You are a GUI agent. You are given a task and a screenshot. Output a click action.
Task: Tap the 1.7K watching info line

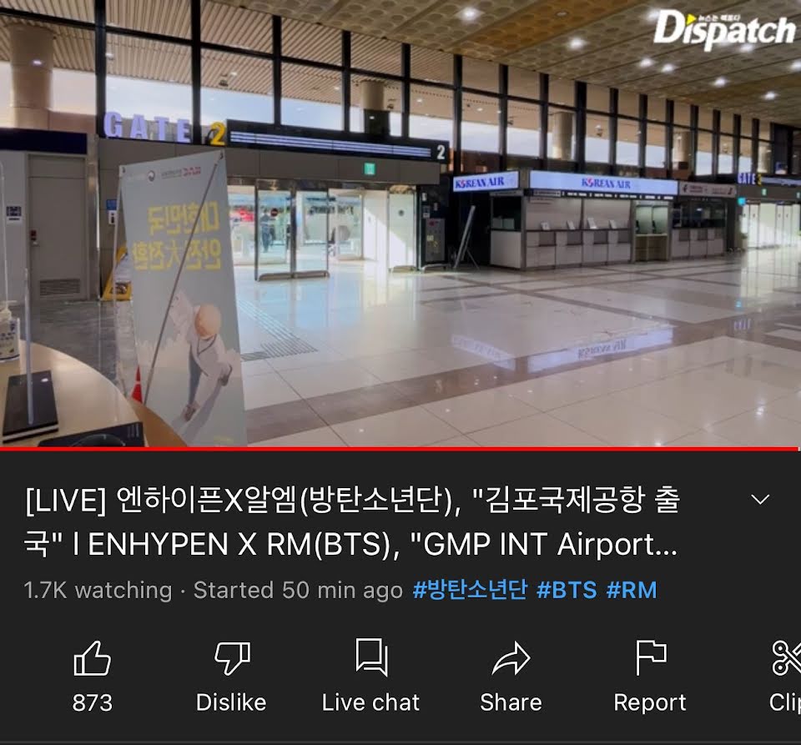(214, 591)
